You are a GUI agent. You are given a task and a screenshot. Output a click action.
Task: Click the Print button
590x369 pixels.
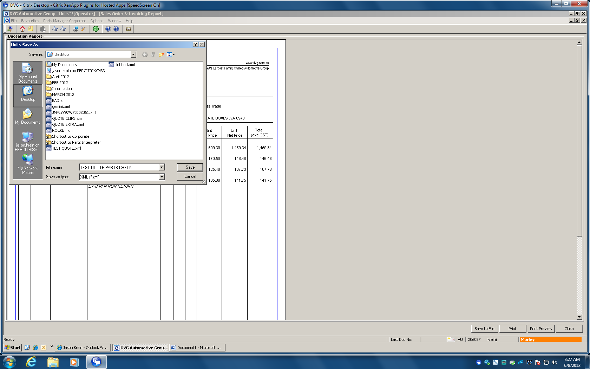pos(512,329)
